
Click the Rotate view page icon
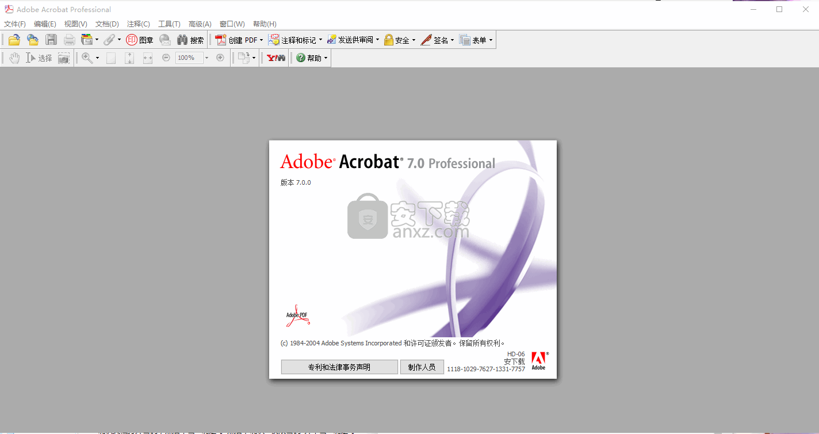(x=244, y=58)
